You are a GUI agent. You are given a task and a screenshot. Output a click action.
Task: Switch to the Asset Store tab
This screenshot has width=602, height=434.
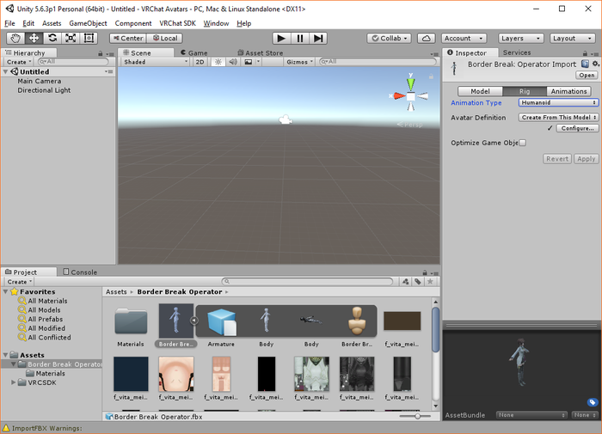(261, 52)
